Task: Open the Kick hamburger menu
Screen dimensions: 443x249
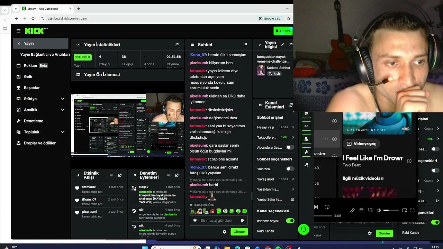Action: pyautogui.click(x=18, y=31)
